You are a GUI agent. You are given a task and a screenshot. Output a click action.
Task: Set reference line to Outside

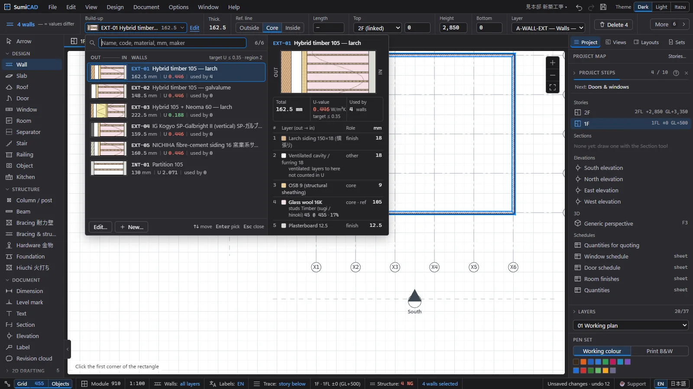pyautogui.click(x=249, y=28)
